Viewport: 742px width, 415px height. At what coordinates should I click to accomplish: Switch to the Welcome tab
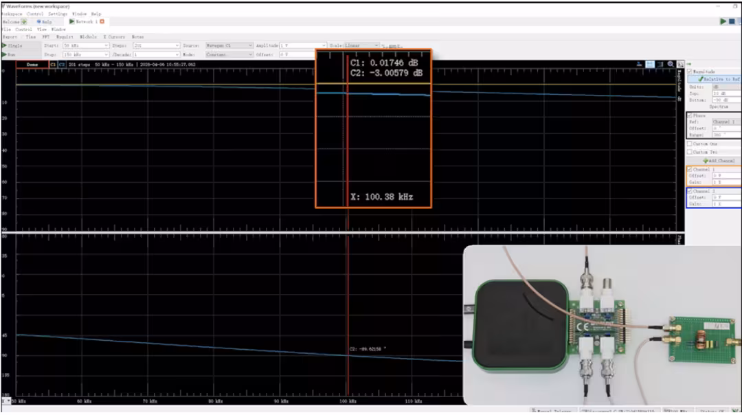[14, 22]
